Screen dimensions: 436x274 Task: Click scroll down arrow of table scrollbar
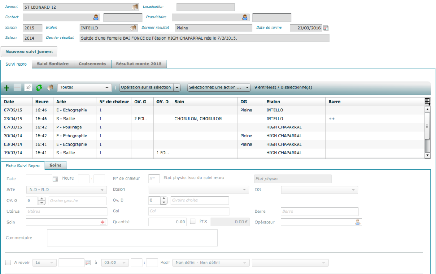pyautogui.click(x=427, y=155)
